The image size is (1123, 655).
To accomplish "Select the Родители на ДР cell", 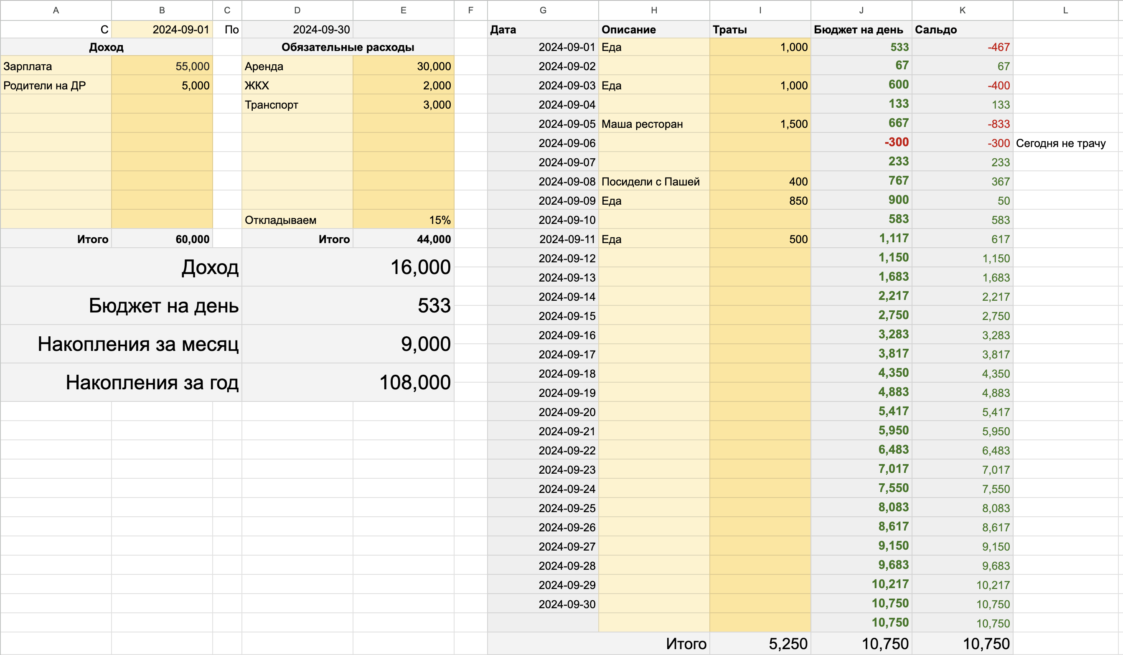I will coord(56,85).
